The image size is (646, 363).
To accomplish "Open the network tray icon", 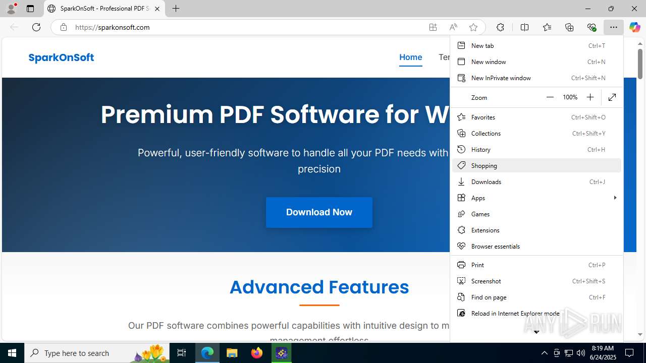I will point(568,353).
